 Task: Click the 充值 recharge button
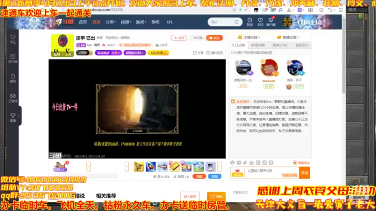[x=199, y=177]
